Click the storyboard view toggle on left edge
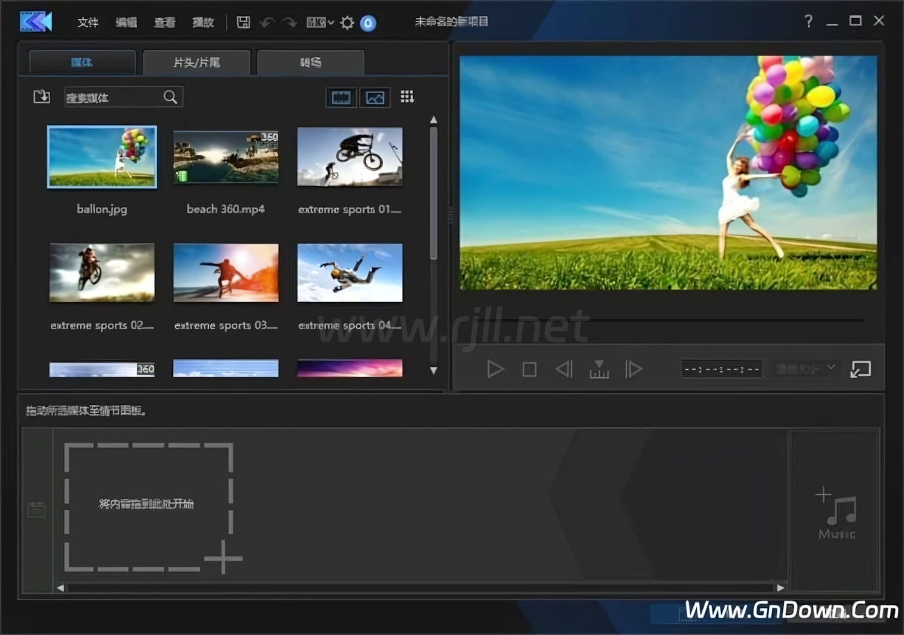904x635 pixels. tap(36, 510)
